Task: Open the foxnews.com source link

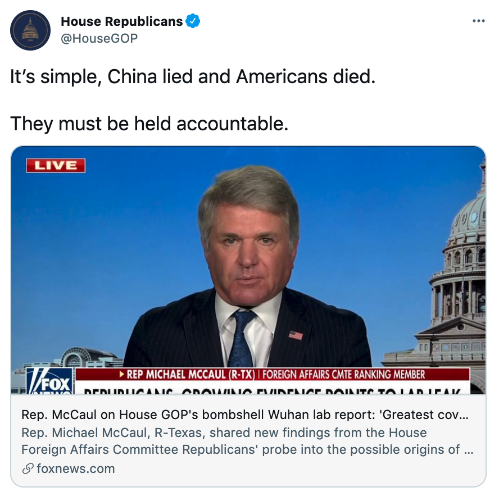Action: pyautogui.click(x=76, y=469)
